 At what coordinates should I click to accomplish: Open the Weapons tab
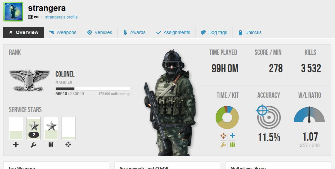pos(63,32)
